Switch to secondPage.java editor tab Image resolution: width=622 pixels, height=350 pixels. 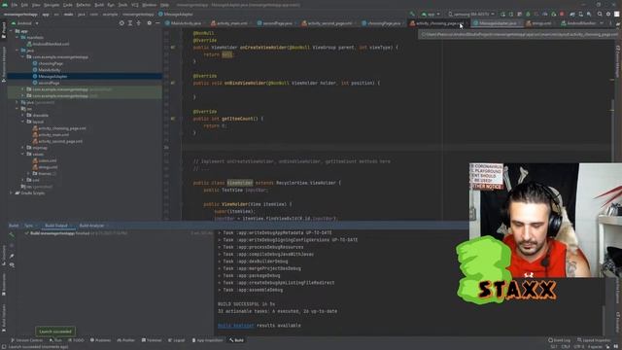pyautogui.click(x=275, y=23)
